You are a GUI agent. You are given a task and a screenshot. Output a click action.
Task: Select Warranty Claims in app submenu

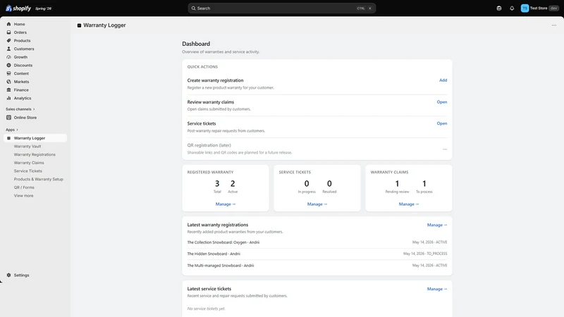pyautogui.click(x=29, y=163)
